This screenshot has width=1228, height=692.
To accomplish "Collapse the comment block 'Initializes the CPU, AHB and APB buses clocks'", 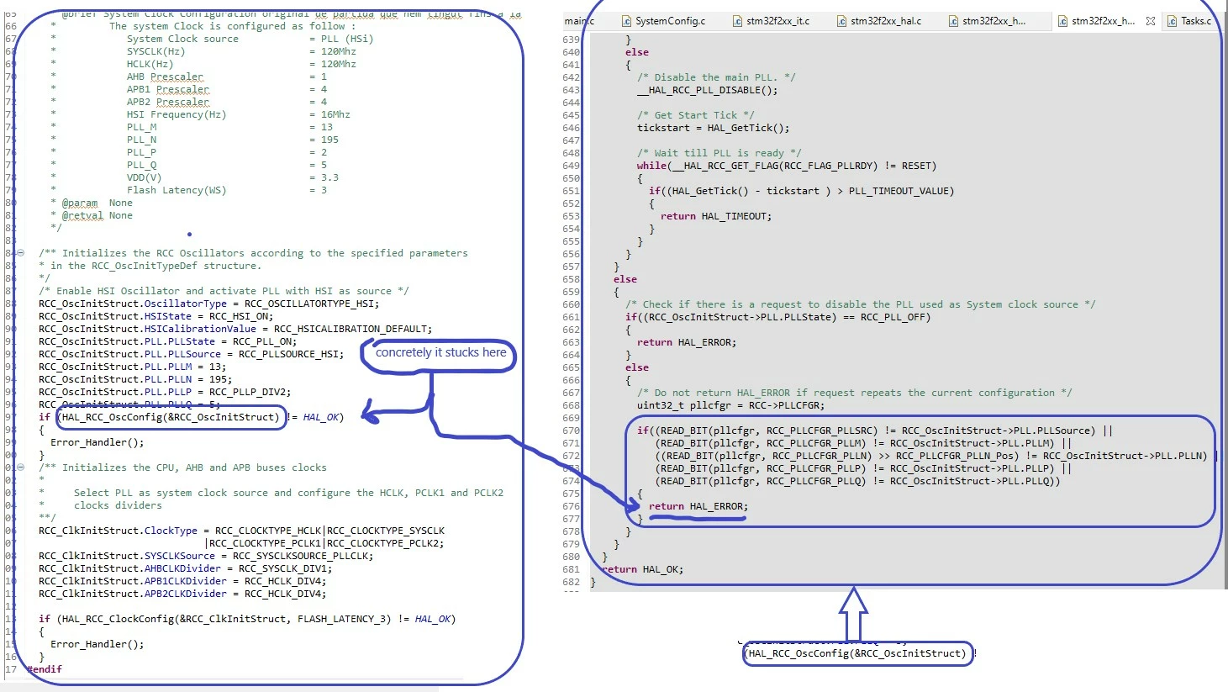I will click(20, 467).
